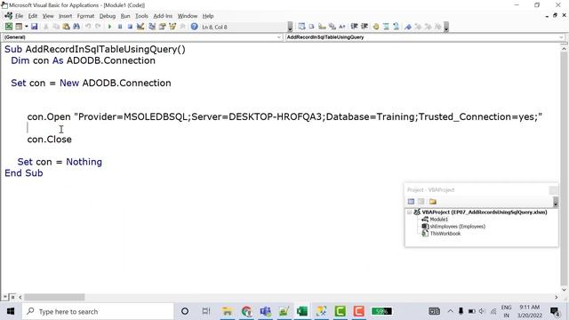569x320 pixels.
Task: Click the Save workbook icon
Action: coord(34,27)
